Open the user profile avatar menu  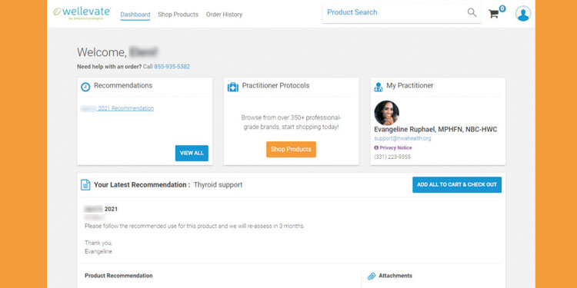tap(523, 14)
